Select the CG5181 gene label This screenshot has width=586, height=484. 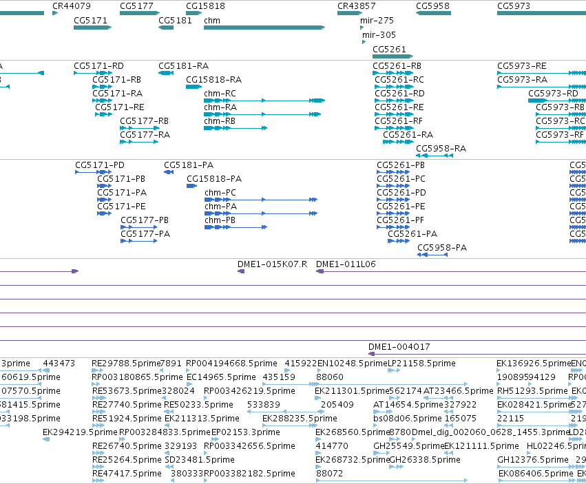coord(175,21)
